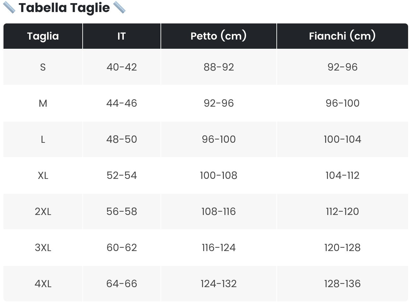The width and height of the screenshot is (410, 303).
Task: Select the chest value 116-124
Action: pyautogui.click(x=219, y=248)
